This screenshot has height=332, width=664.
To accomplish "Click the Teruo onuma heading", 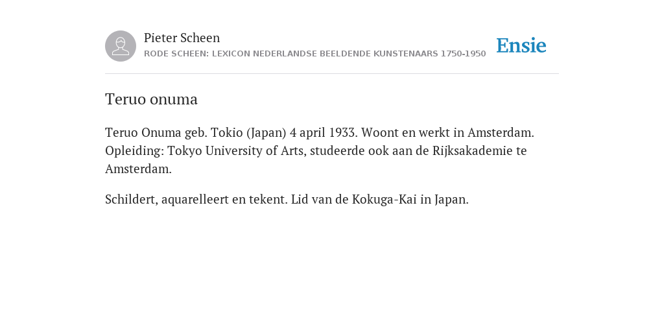I will point(151,99).
